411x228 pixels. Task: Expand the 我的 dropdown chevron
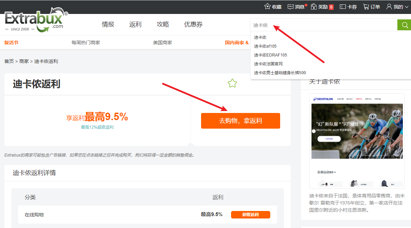tap(407, 6)
